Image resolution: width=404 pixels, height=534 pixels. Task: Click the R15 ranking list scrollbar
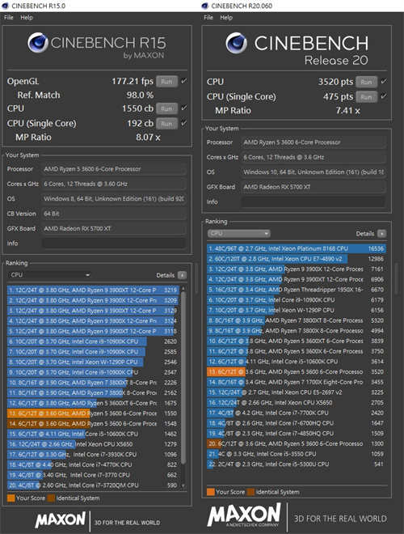coord(183,377)
